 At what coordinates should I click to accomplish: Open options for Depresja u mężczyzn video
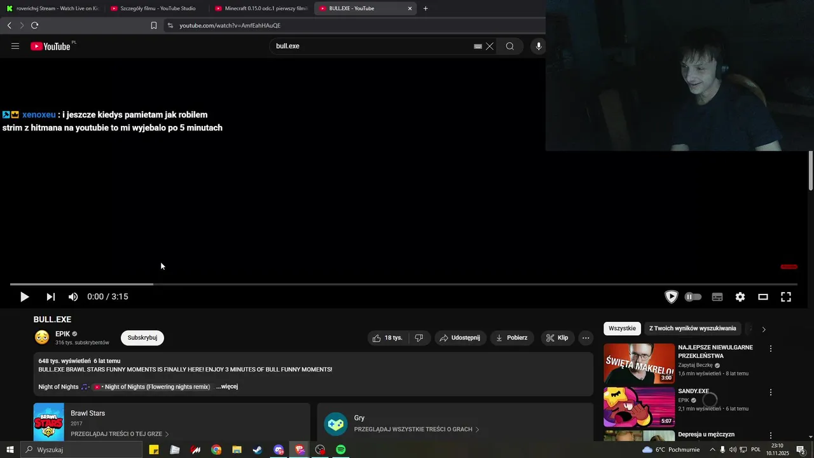point(771,436)
